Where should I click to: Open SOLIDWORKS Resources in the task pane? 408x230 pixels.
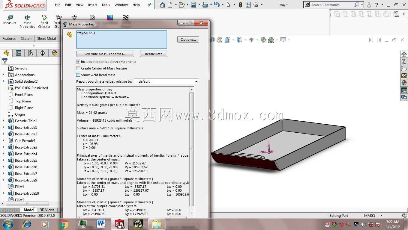pyautogui.click(x=404, y=54)
